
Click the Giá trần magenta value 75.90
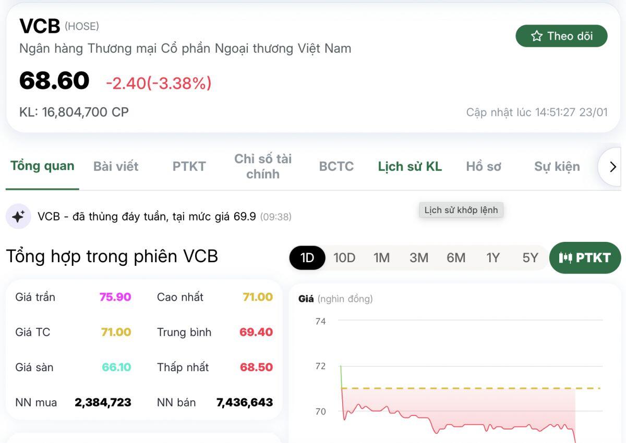point(115,297)
